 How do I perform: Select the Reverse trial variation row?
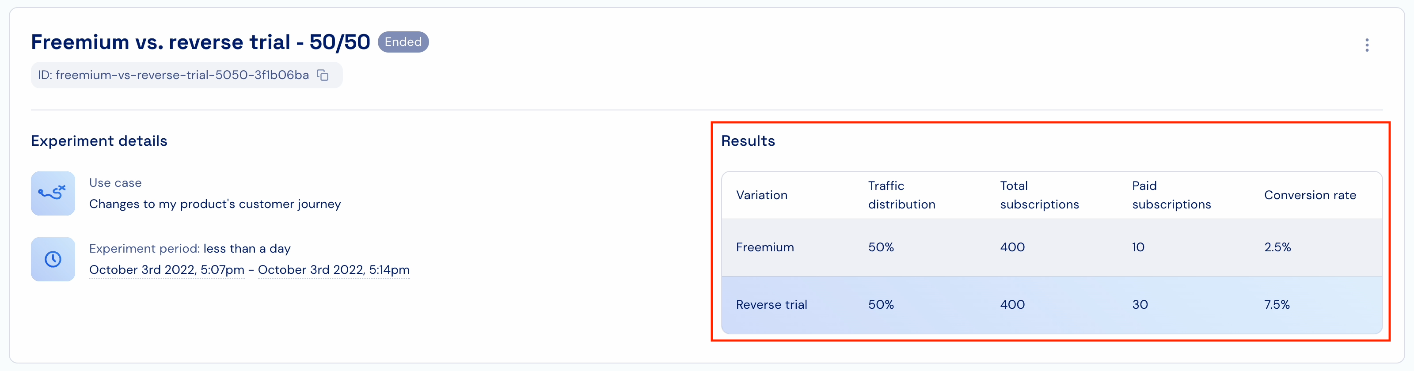(1052, 305)
